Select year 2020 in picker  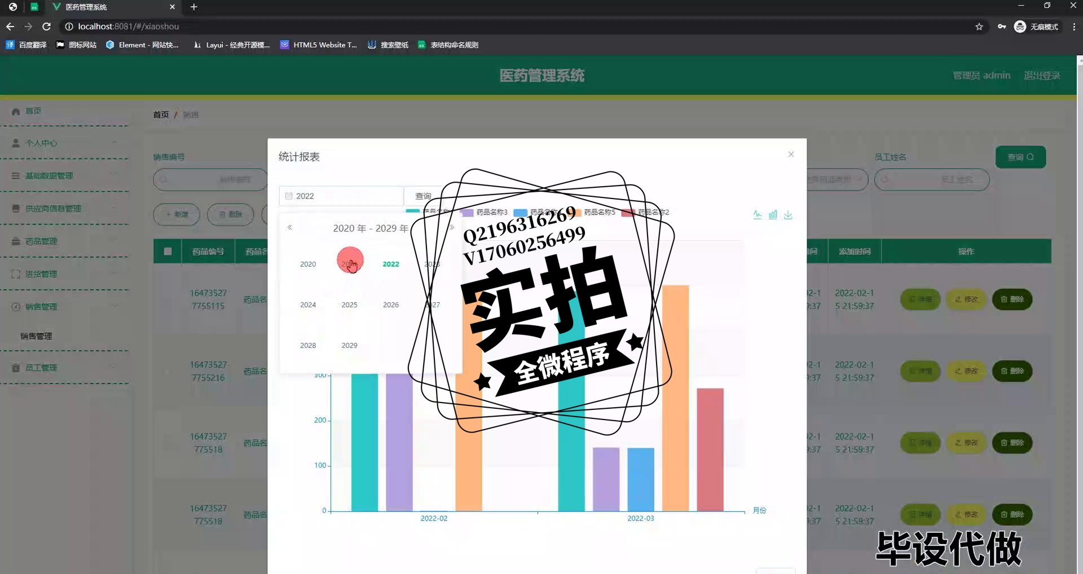point(308,264)
